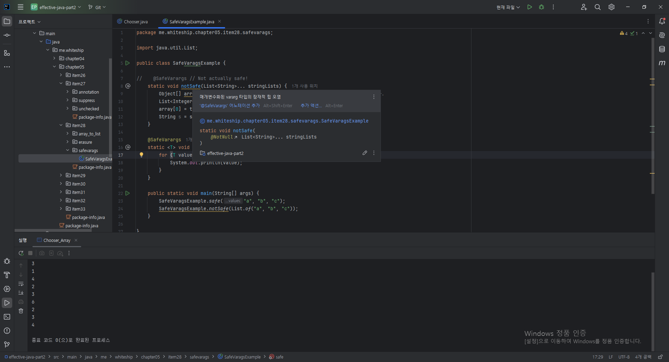Select the Chooser_Array run tab
669x362 pixels.
57,240
